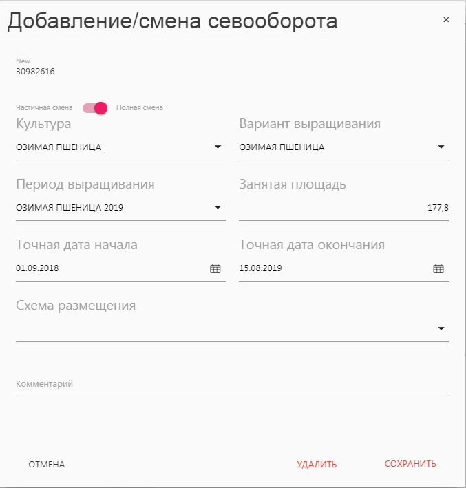Open calendar picker for end date

click(x=438, y=268)
